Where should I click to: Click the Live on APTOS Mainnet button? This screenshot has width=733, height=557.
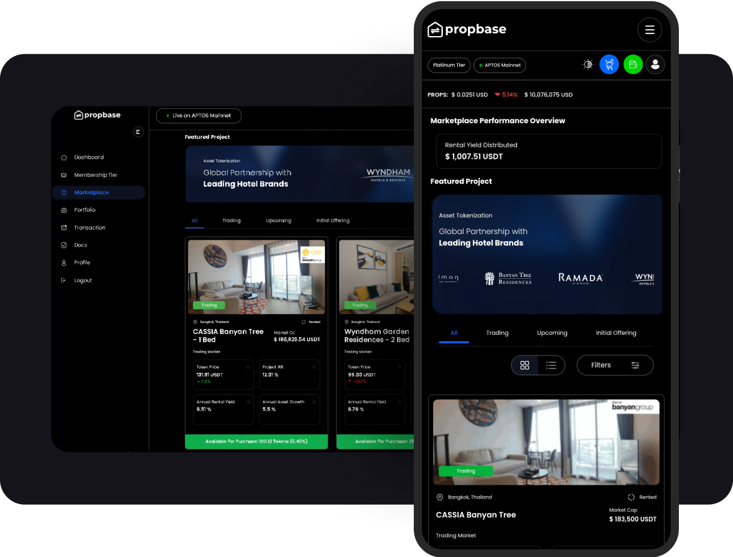pyautogui.click(x=198, y=116)
